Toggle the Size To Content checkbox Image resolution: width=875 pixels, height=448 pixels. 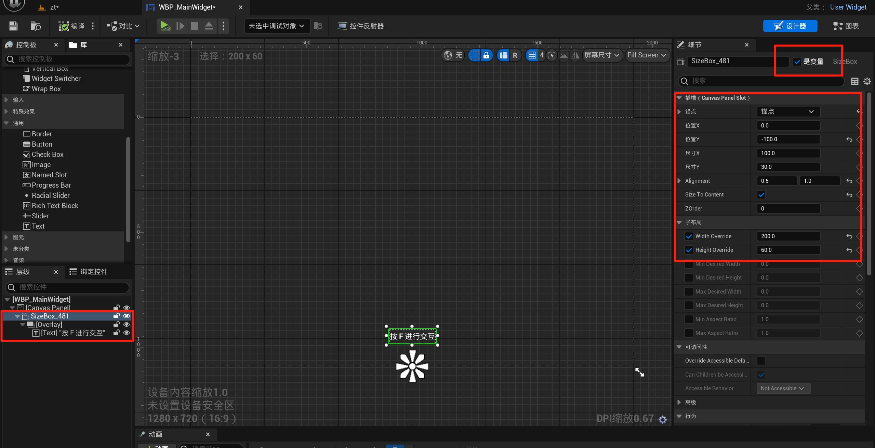point(761,195)
